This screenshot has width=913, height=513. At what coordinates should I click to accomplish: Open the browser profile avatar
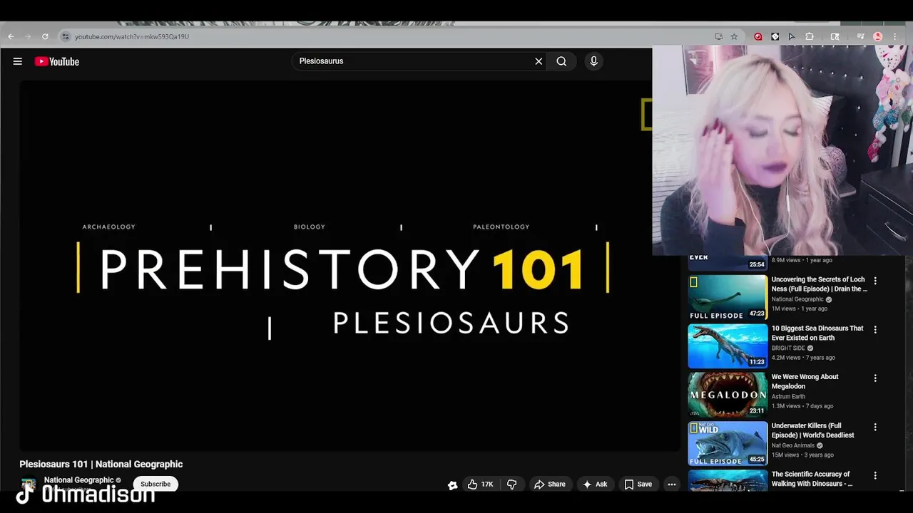tap(878, 36)
